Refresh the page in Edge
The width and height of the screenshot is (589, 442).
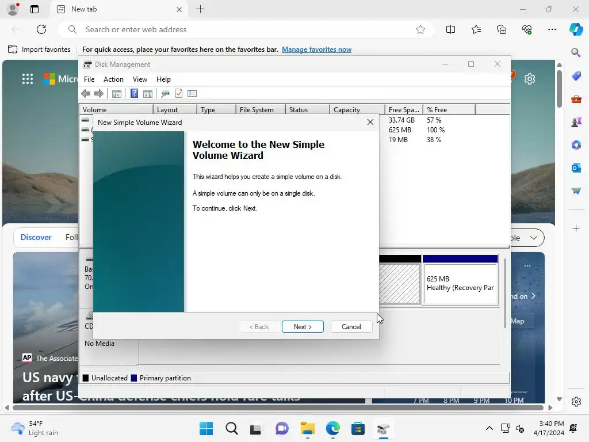pos(41,29)
